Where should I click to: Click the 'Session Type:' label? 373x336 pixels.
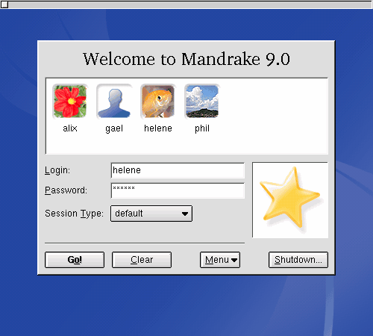tap(74, 214)
